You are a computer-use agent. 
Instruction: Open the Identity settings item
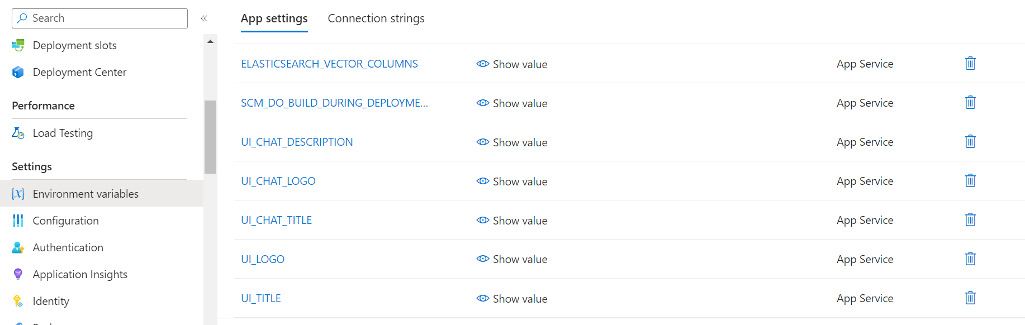pyautogui.click(x=51, y=301)
